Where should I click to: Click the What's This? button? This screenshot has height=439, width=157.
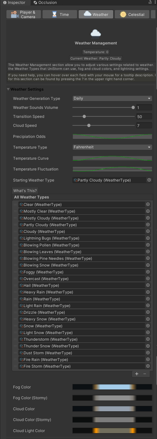coord(25,190)
